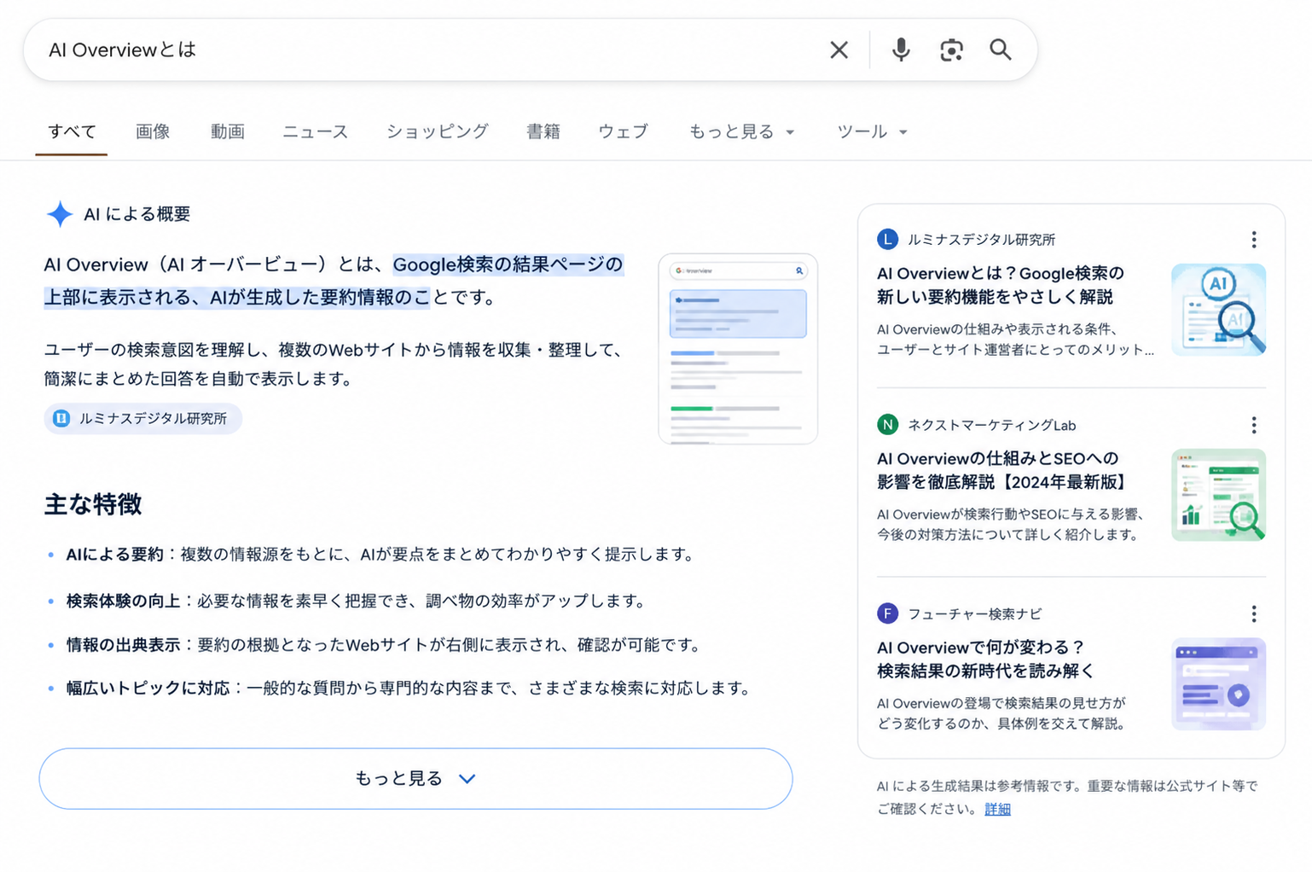Click the favicon inside the ルミナスデジタル研究所 source chip
Image resolution: width=1312 pixels, height=872 pixels.
point(61,418)
